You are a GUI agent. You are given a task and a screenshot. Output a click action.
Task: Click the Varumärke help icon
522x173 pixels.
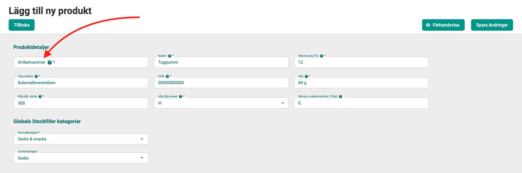(36, 76)
